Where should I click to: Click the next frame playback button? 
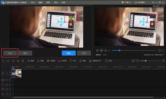point(106,51)
